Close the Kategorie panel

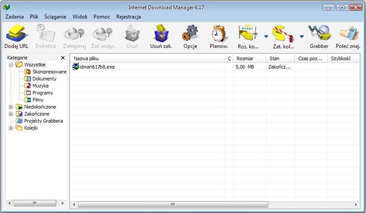point(63,58)
